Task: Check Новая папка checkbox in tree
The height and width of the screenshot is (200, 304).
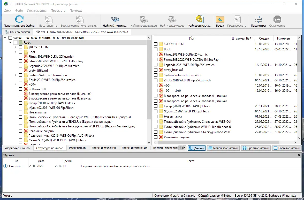Action: (21, 112)
